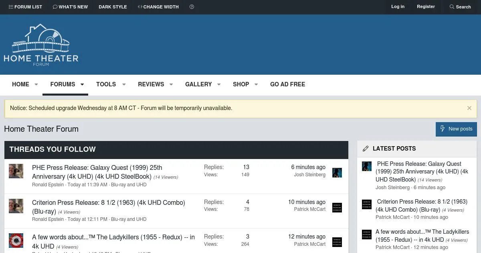Click the 'Today at 12:11 PM' timestamp

coord(87,219)
